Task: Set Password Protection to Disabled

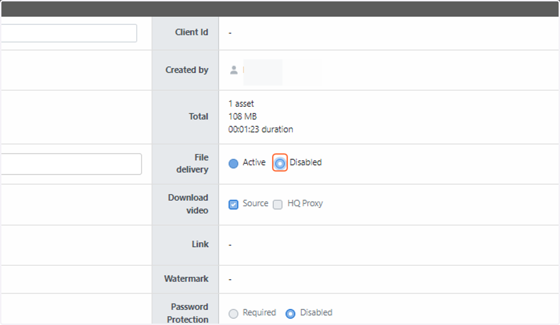Action: [290, 314]
